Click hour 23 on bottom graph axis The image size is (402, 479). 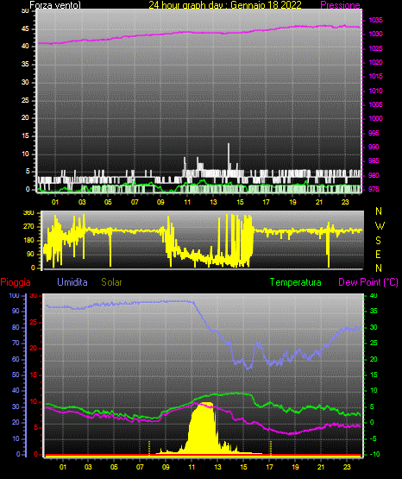pos(347,467)
